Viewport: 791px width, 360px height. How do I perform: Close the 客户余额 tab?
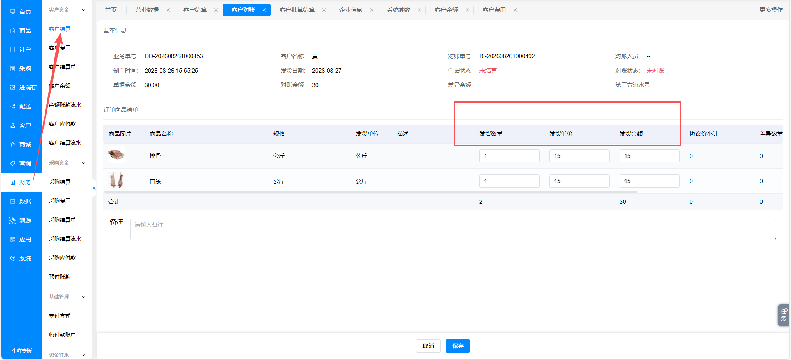tap(467, 10)
